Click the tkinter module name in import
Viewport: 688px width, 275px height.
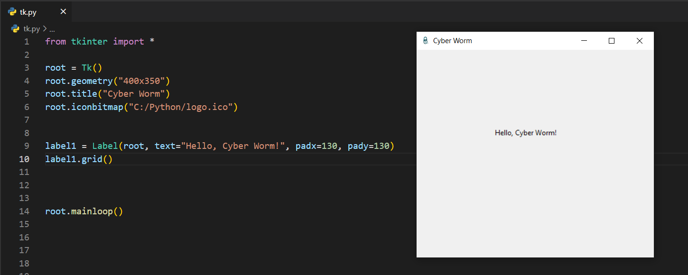pos(89,42)
